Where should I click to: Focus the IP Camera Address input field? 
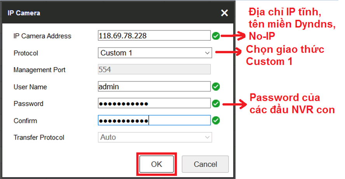(154, 36)
